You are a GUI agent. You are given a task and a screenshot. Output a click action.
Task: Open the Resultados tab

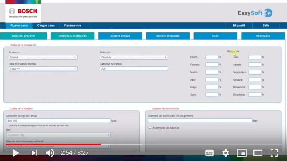pyautogui.click(x=263, y=36)
